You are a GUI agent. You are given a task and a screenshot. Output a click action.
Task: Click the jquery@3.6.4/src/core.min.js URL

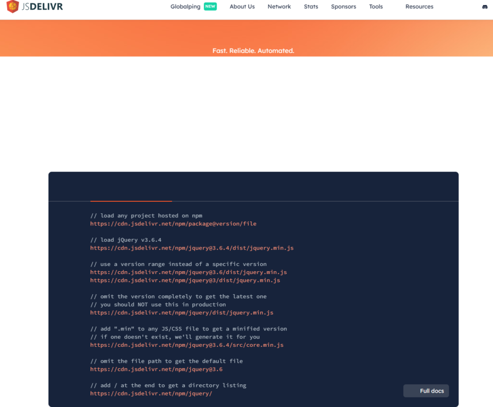187,345
